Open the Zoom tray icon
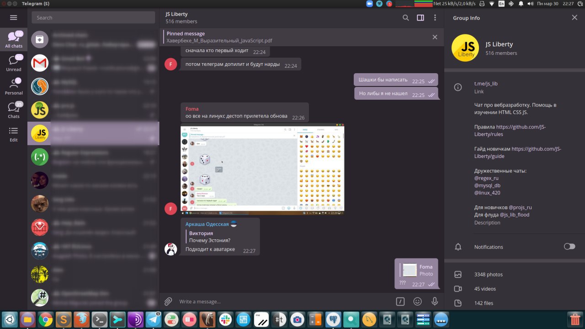This screenshot has width=585, height=329. [370, 4]
